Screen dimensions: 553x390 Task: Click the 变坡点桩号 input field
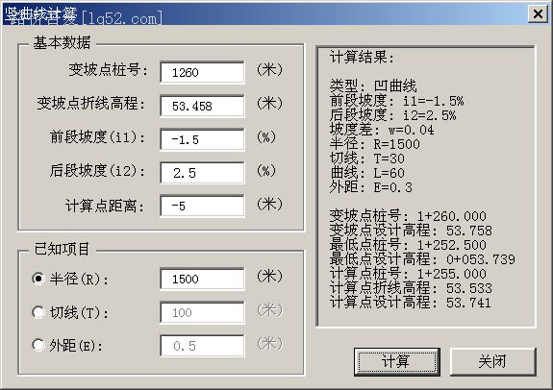click(x=202, y=72)
